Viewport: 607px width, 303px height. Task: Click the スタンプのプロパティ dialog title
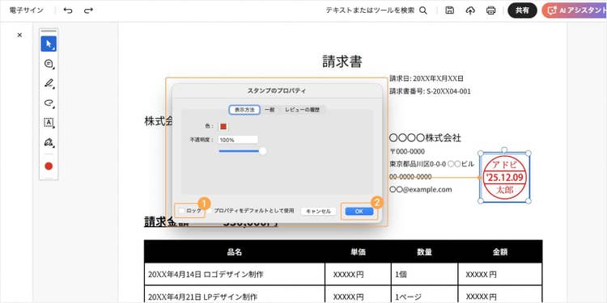pos(277,90)
